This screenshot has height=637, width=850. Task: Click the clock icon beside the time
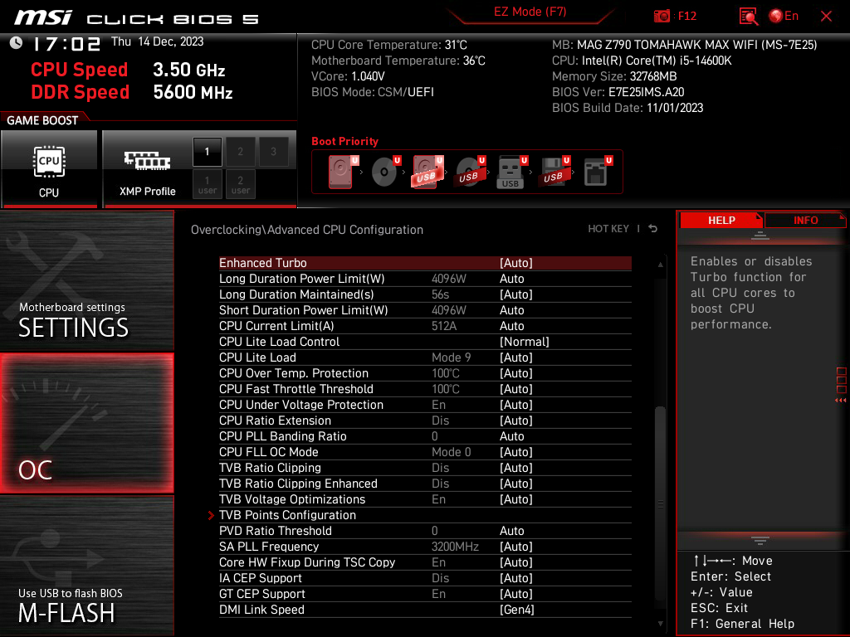click(x=17, y=43)
